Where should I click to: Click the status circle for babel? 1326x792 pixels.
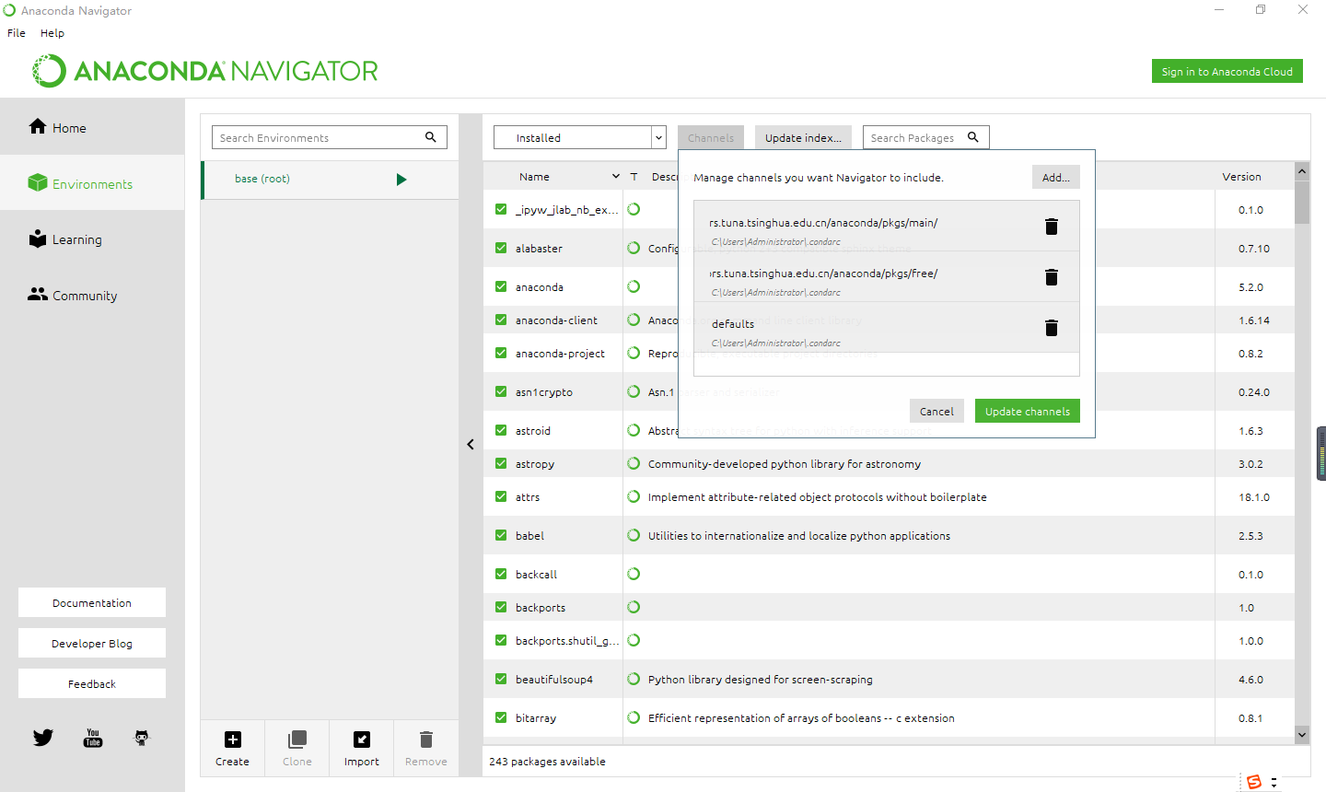click(634, 535)
